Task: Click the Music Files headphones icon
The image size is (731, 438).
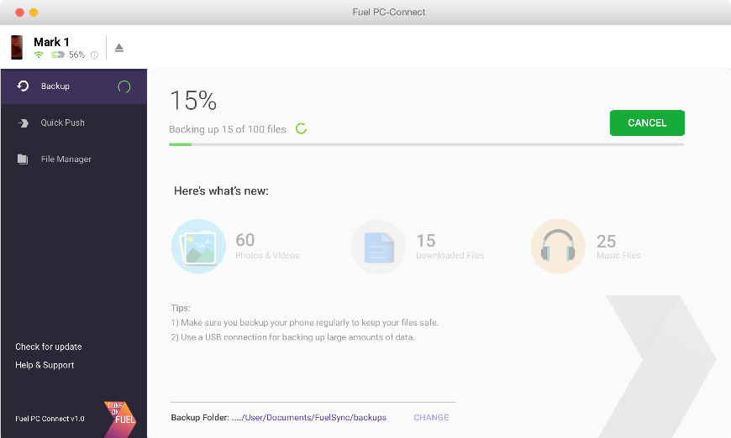Action: point(558,246)
